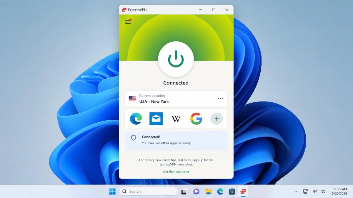Click the shield icon in Connected notice

134,138
